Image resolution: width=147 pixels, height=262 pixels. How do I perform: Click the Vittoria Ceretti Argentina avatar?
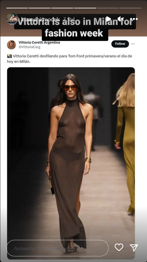tap(11, 45)
